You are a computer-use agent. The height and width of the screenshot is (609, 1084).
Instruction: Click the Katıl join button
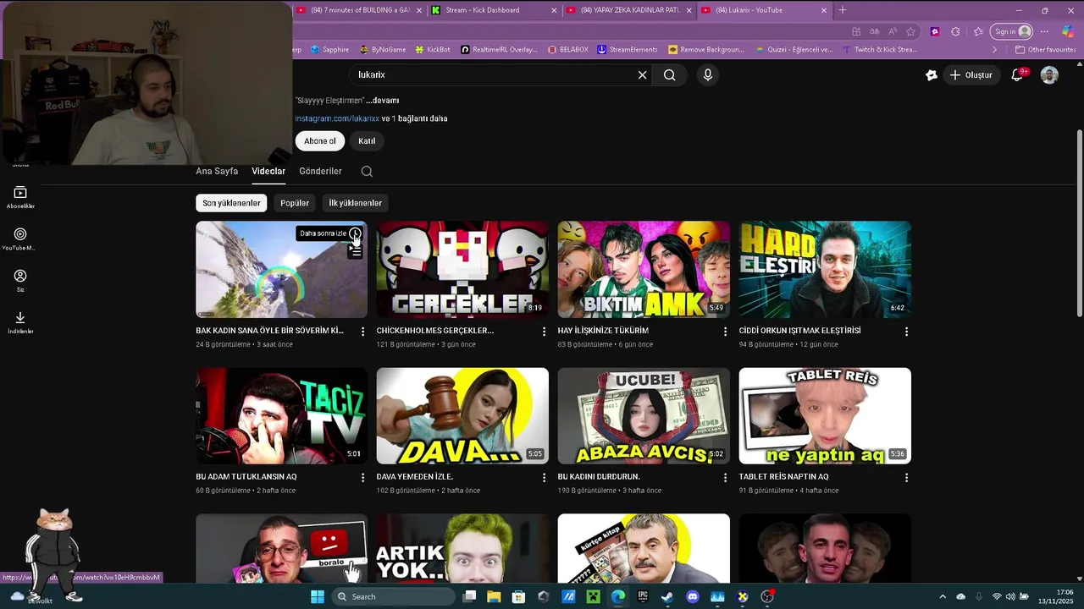[367, 141]
